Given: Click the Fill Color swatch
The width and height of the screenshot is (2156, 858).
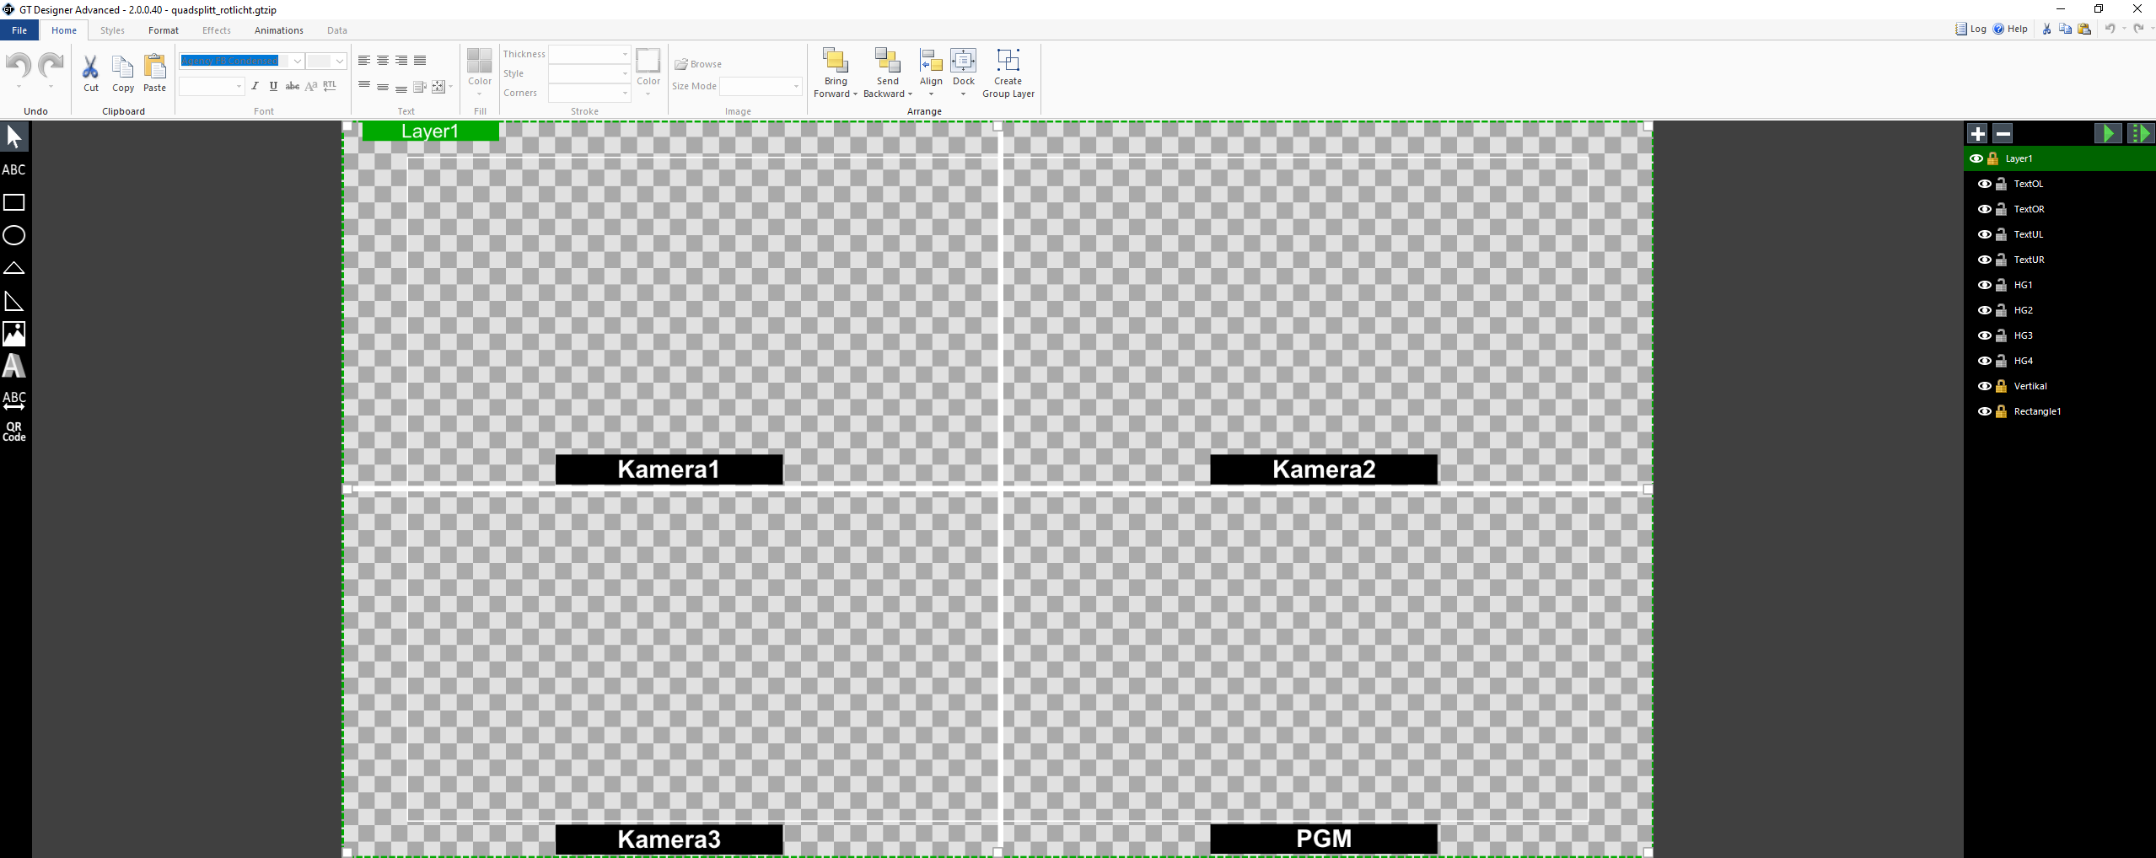Looking at the screenshot, I should tap(479, 61).
